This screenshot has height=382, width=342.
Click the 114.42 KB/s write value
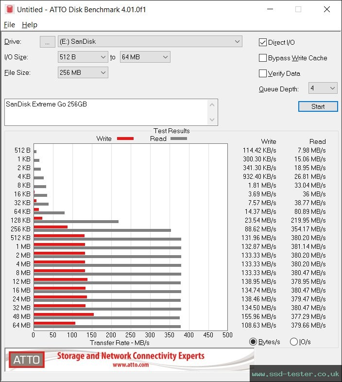(259, 150)
